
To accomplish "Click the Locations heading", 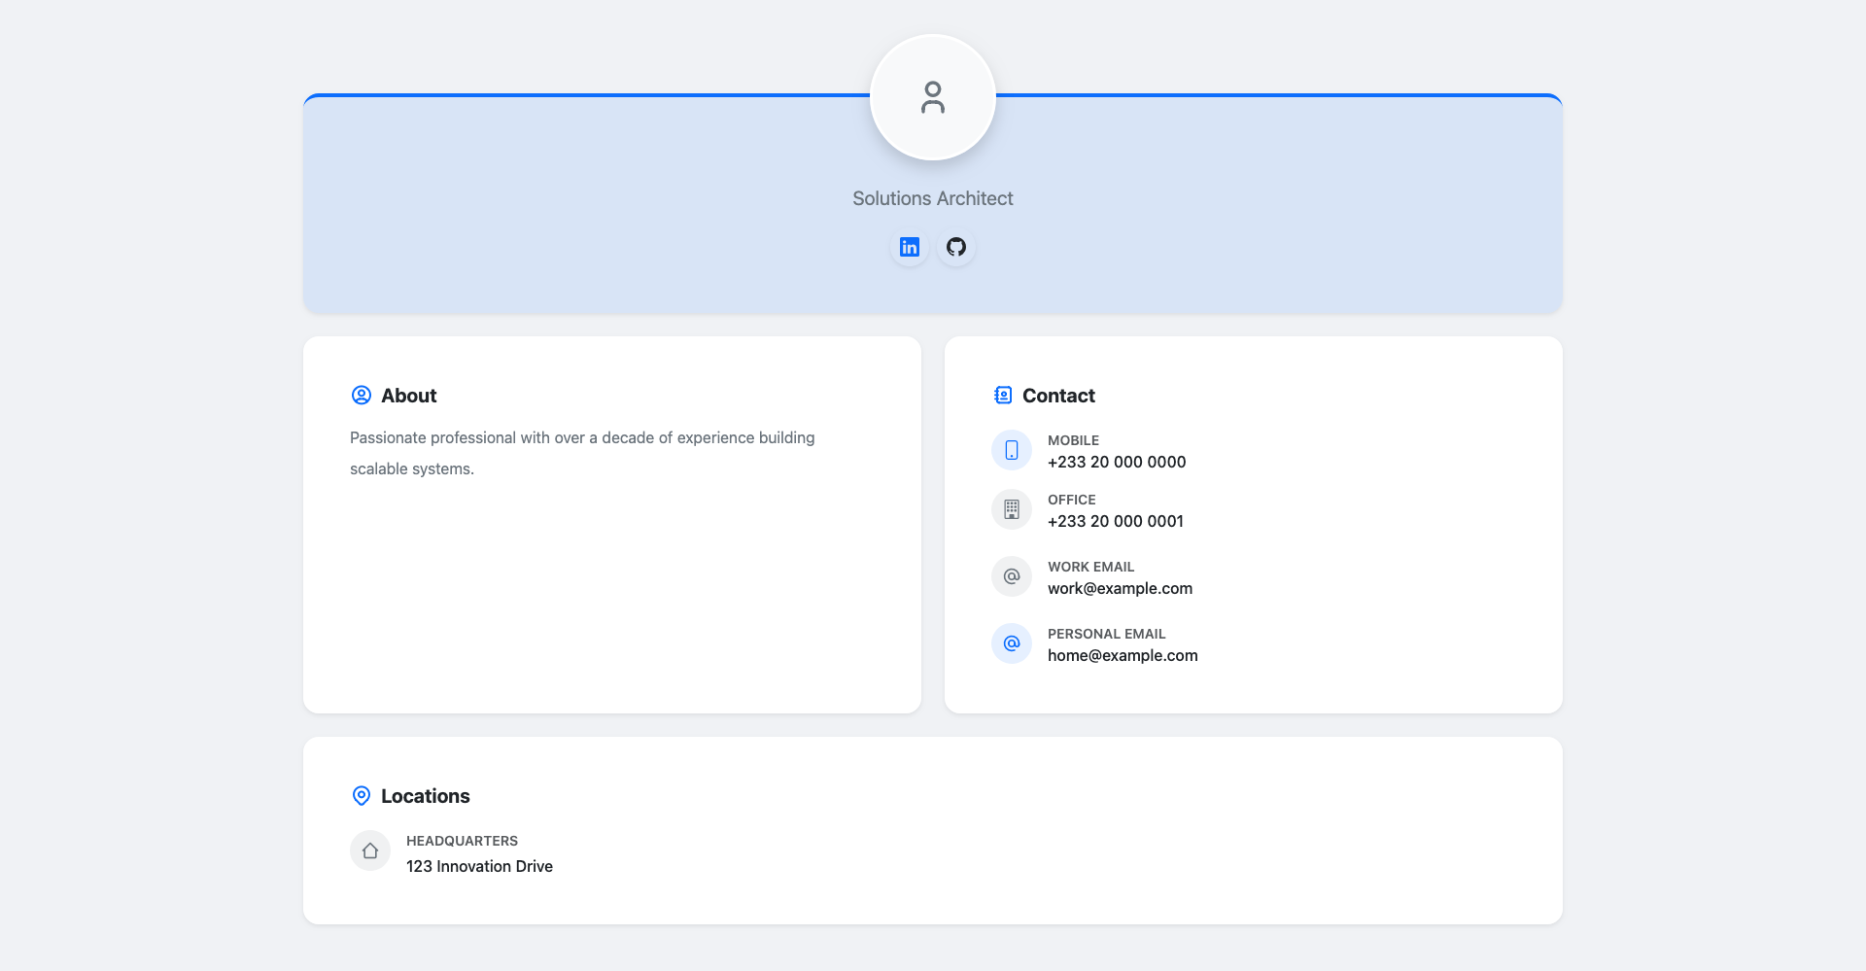I will click(x=426, y=796).
